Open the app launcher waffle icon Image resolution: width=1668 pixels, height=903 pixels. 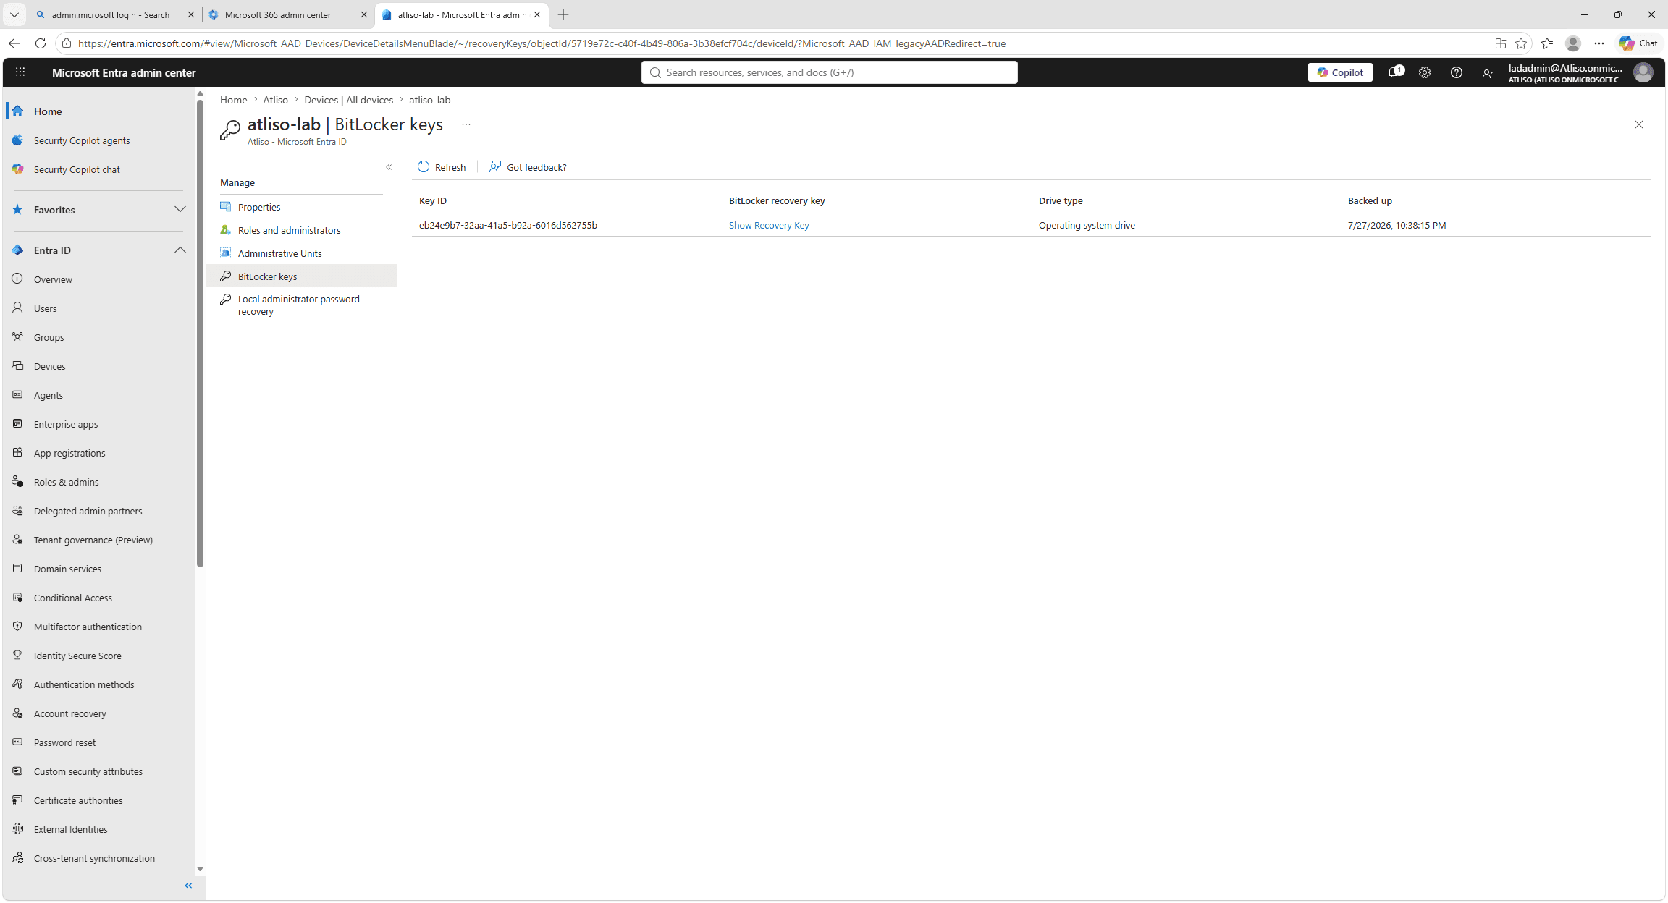[x=20, y=72]
